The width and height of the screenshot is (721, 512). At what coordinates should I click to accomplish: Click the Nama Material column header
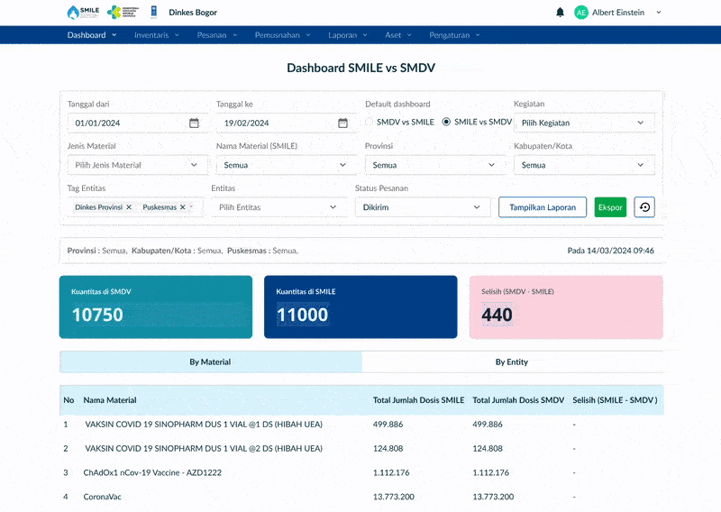point(110,400)
